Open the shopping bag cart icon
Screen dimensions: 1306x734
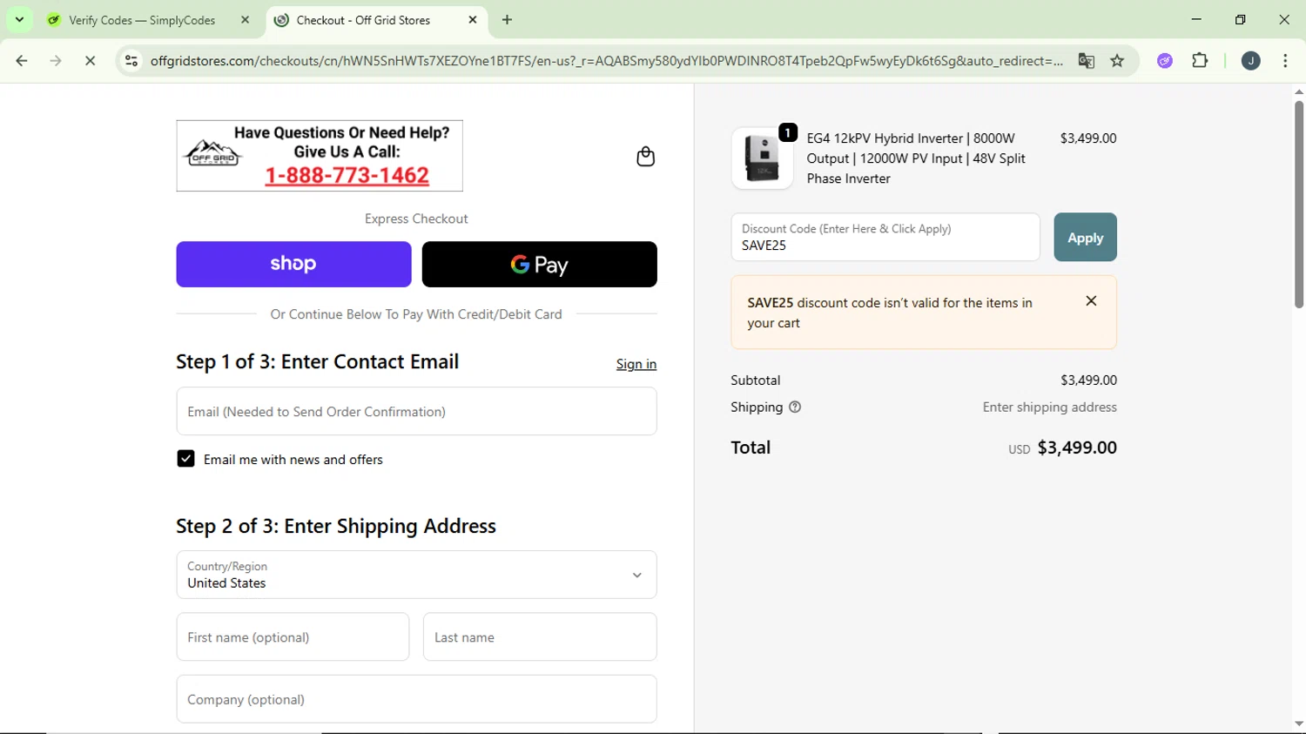pyautogui.click(x=645, y=157)
